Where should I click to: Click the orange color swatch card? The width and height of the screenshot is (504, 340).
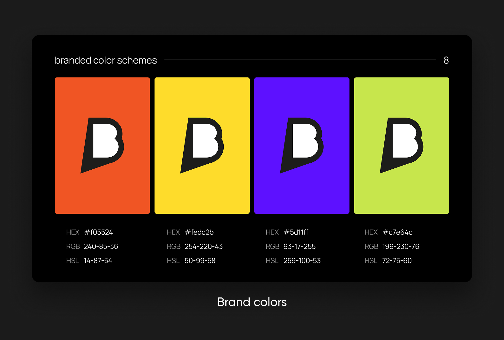coord(102,146)
